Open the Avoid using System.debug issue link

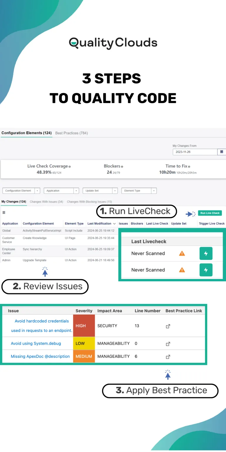point(36,343)
